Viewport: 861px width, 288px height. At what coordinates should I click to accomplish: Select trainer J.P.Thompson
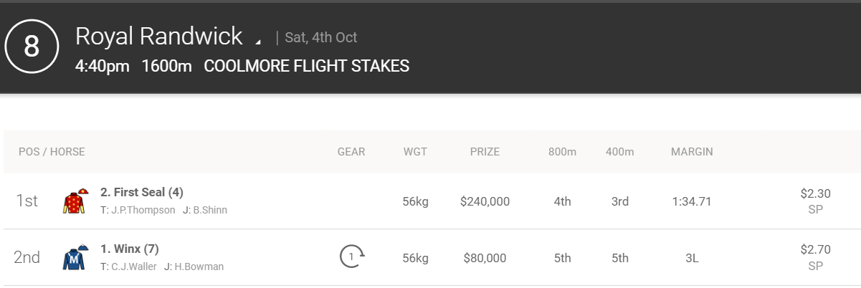pos(138,210)
